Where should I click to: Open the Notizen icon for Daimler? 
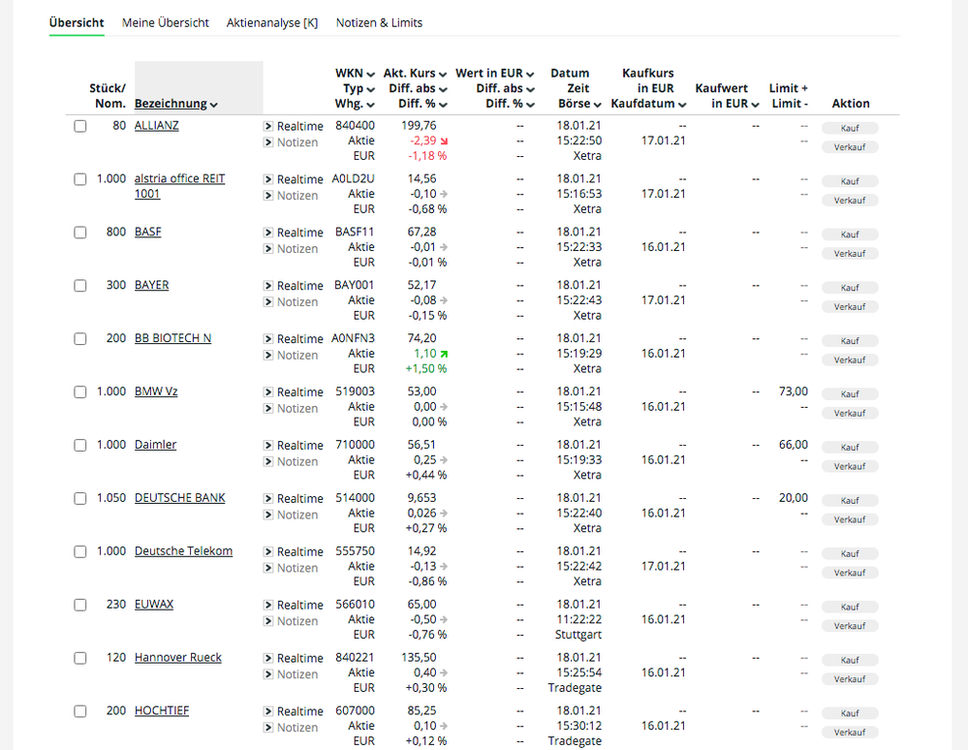(x=268, y=462)
